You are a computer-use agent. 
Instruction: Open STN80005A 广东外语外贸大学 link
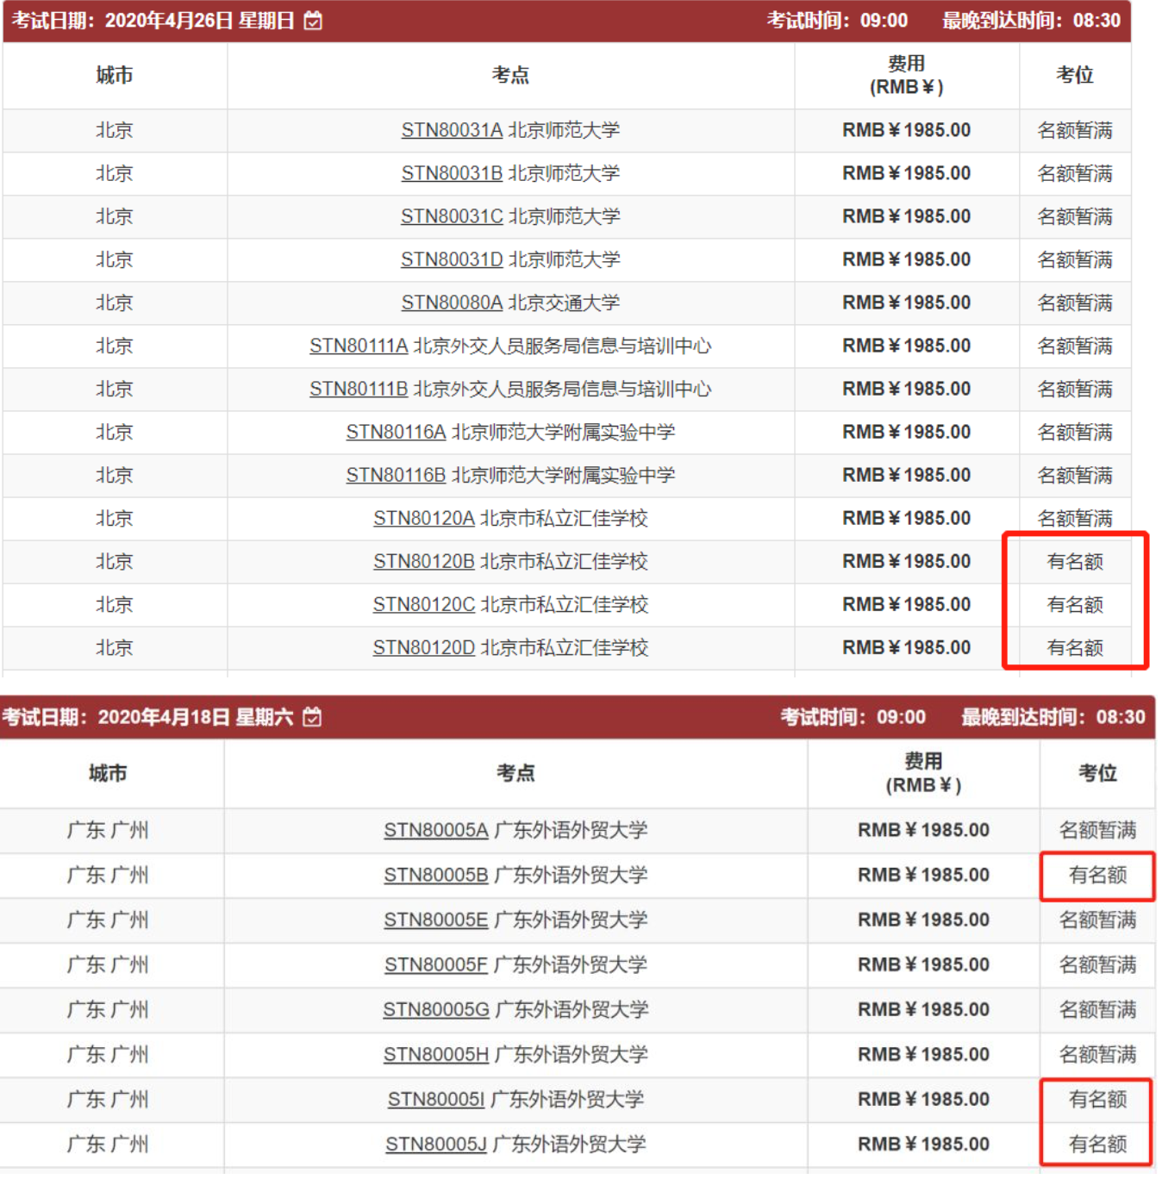[436, 830]
